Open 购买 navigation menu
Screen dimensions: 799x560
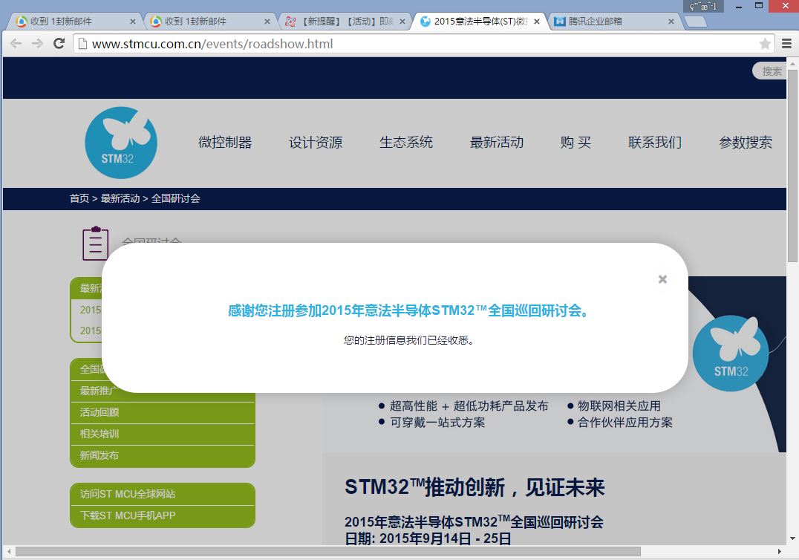coord(575,142)
